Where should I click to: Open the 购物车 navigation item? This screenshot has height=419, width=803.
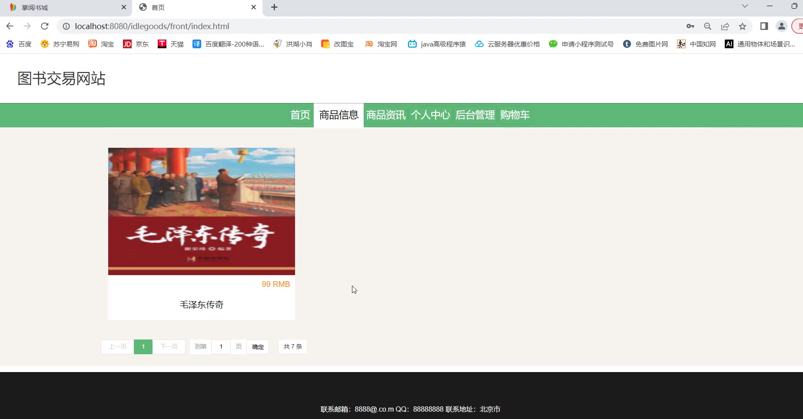point(515,115)
